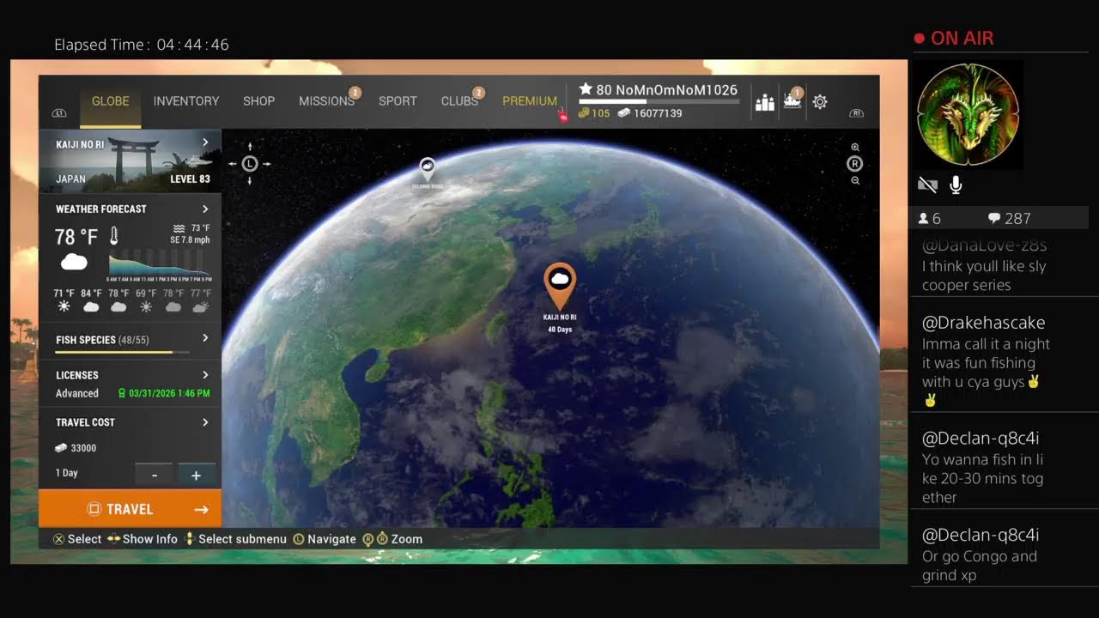Open the Shop tab
1099x618 pixels.
pyautogui.click(x=258, y=101)
